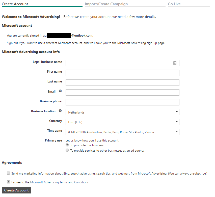
Task: Click the Email help icon
Action: (x=60, y=91)
